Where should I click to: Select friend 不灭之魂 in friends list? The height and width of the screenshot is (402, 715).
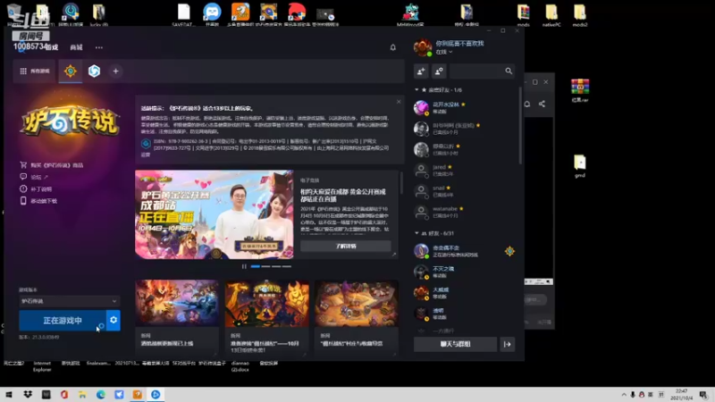[x=465, y=272]
